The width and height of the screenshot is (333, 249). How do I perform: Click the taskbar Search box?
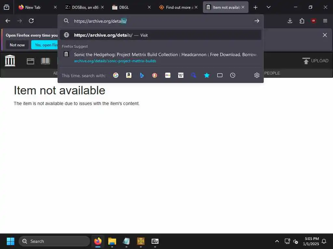click(54, 241)
